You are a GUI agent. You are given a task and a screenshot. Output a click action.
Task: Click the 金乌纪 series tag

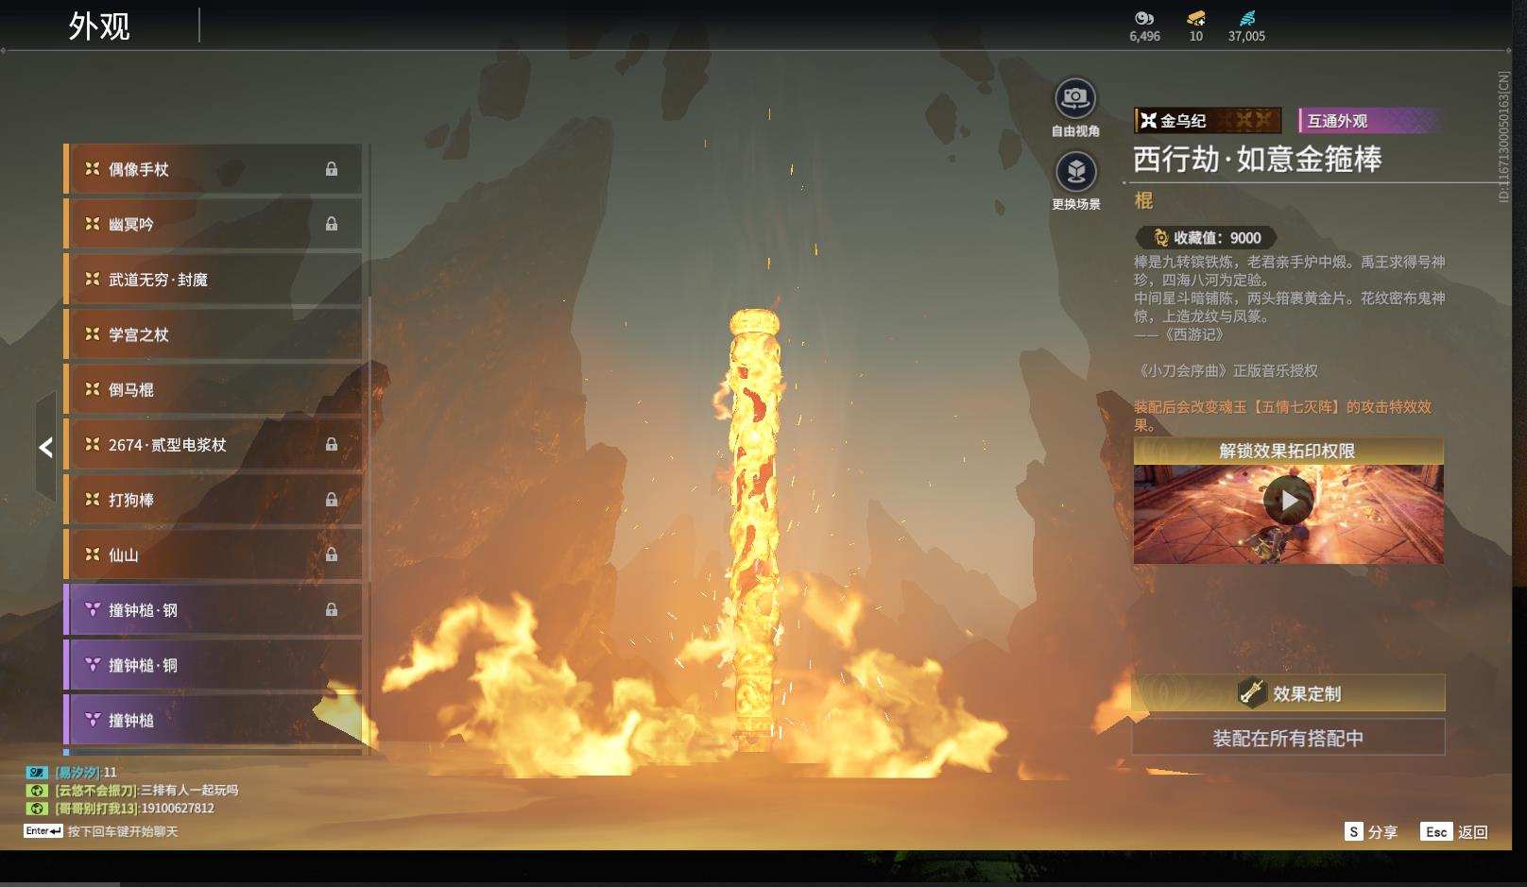(x=1208, y=120)
